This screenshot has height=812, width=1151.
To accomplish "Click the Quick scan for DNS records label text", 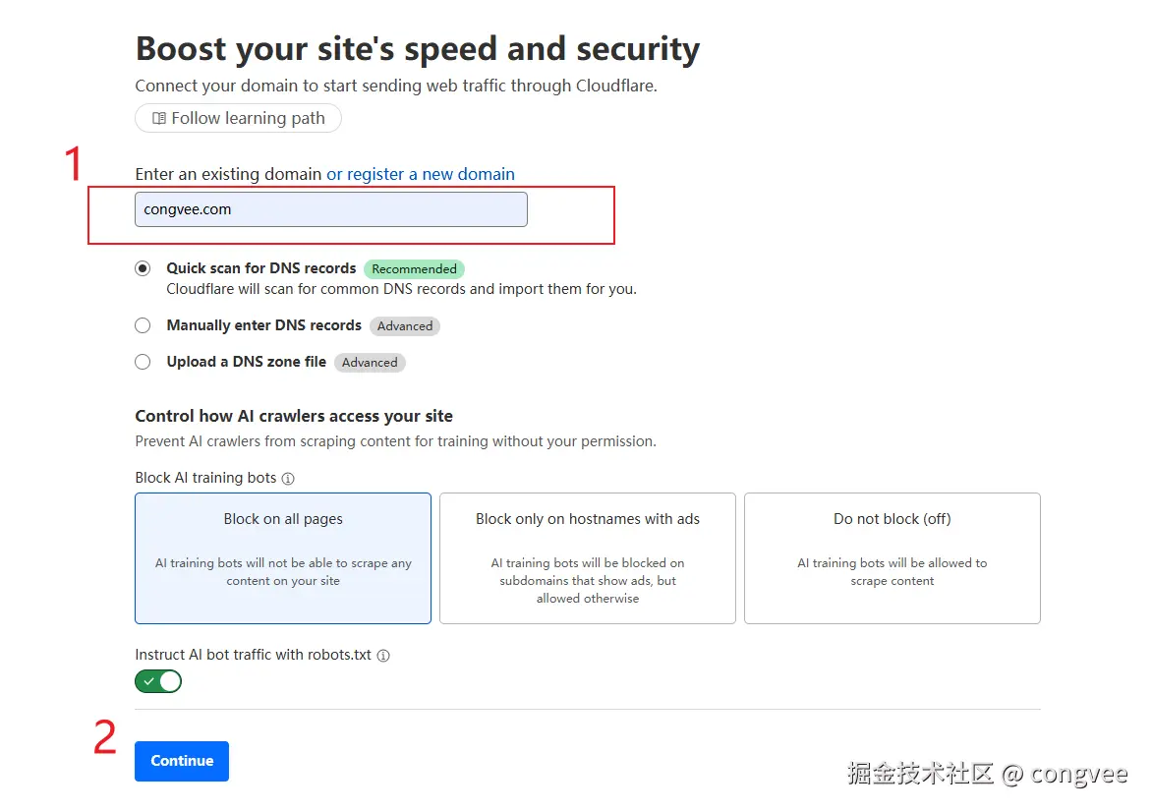I will coord(261,268).
